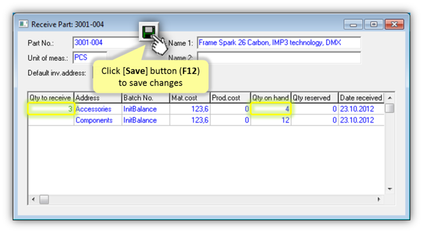Click the Accessories address cell
Viewport: 423px width, 233px height.
click(x=98, y=109)
